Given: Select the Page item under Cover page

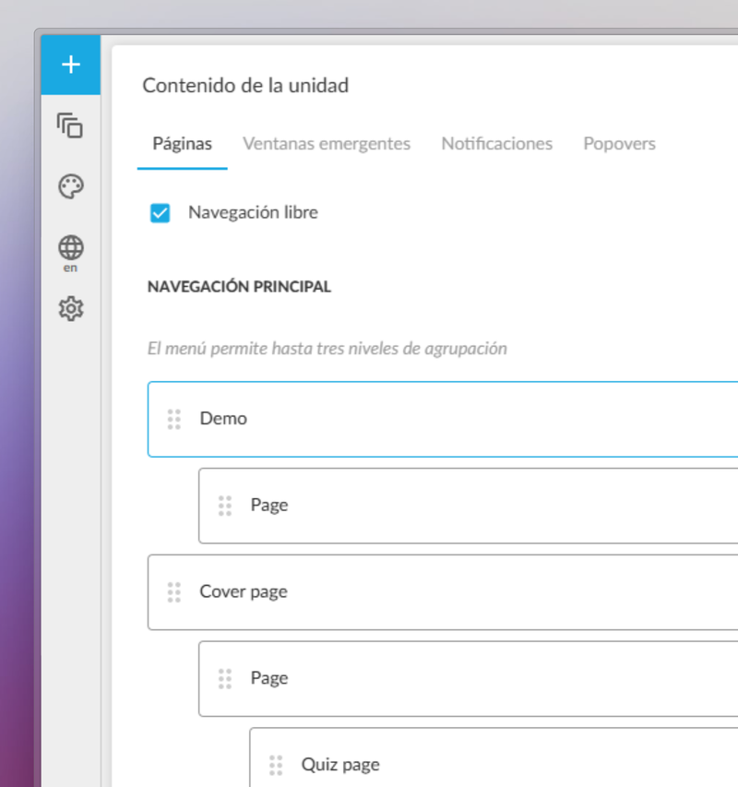Looking at the screenshot, I should pos(468,678).
